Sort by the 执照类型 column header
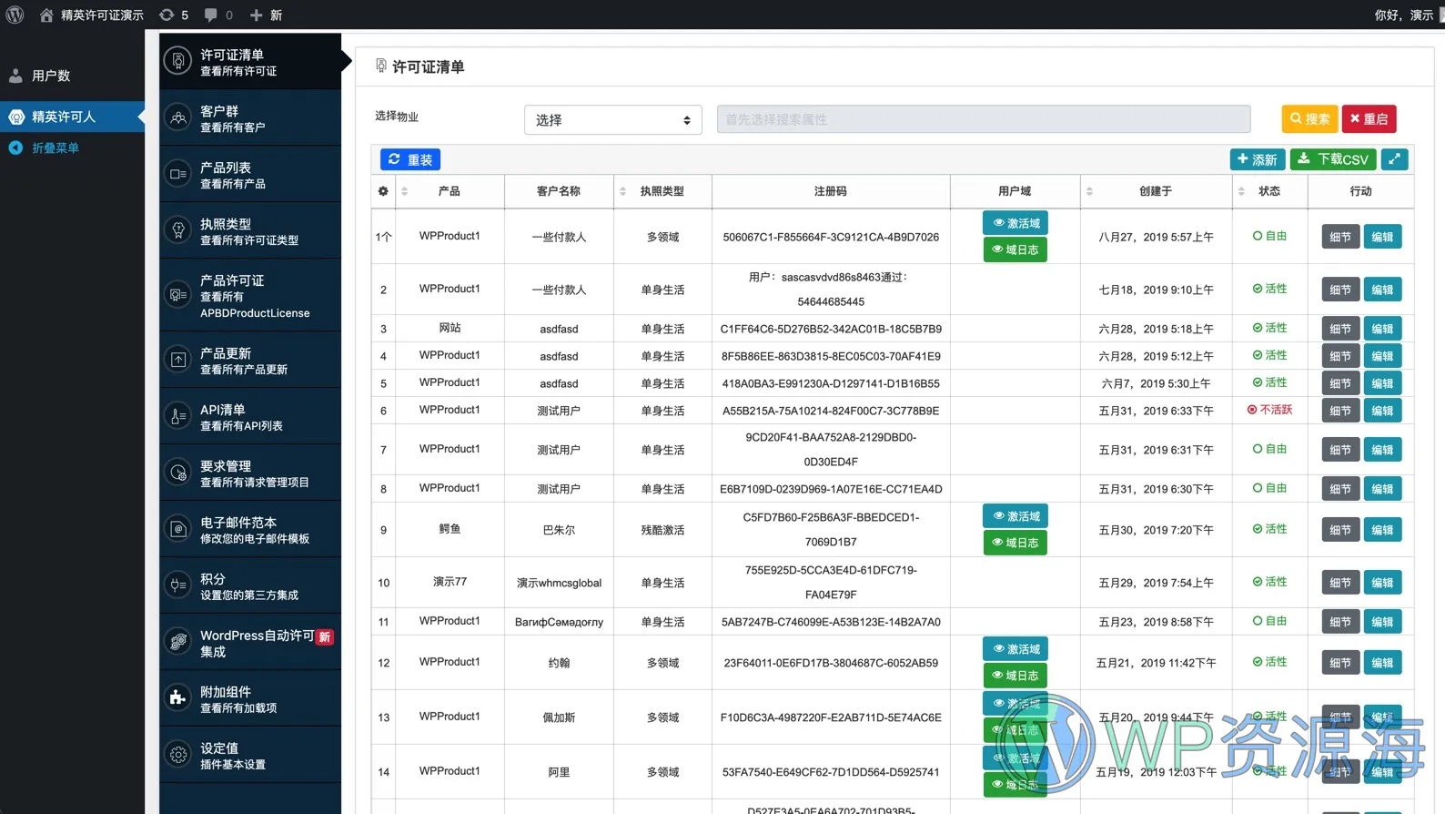 (x=662, y=191)
